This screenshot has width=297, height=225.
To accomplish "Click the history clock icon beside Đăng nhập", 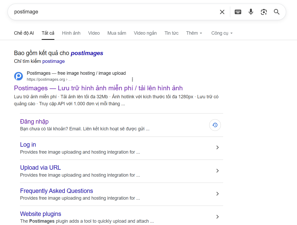I will (215, 125).
